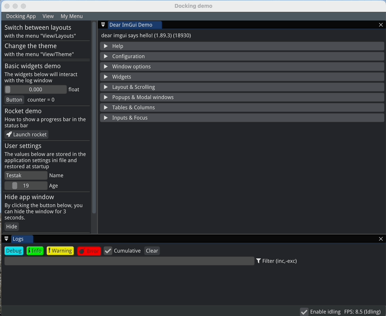Toggle the red Error log level button

pyautogui.click(x=89, y=251)
